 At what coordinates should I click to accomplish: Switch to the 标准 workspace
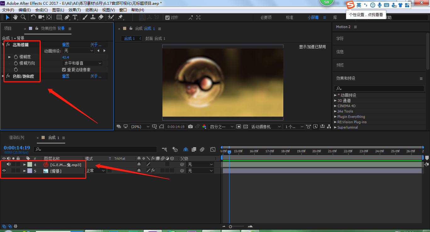tap(290, 18)
